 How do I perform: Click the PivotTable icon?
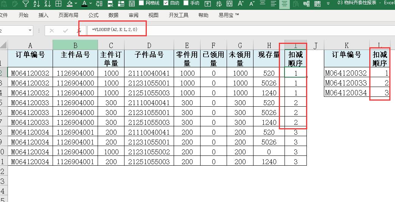click(121, 3)
